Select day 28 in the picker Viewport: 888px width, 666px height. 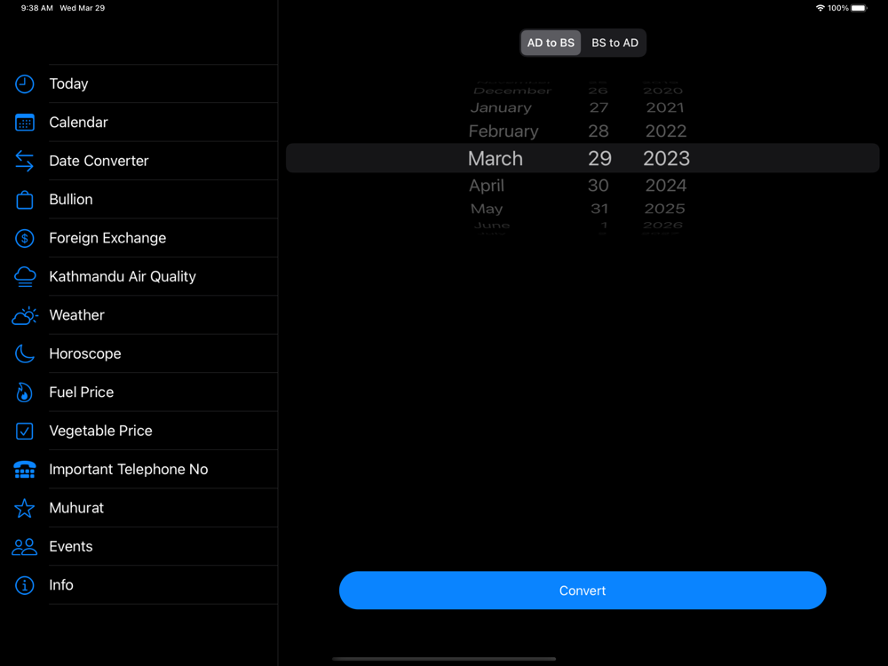(x=598, y=131)
